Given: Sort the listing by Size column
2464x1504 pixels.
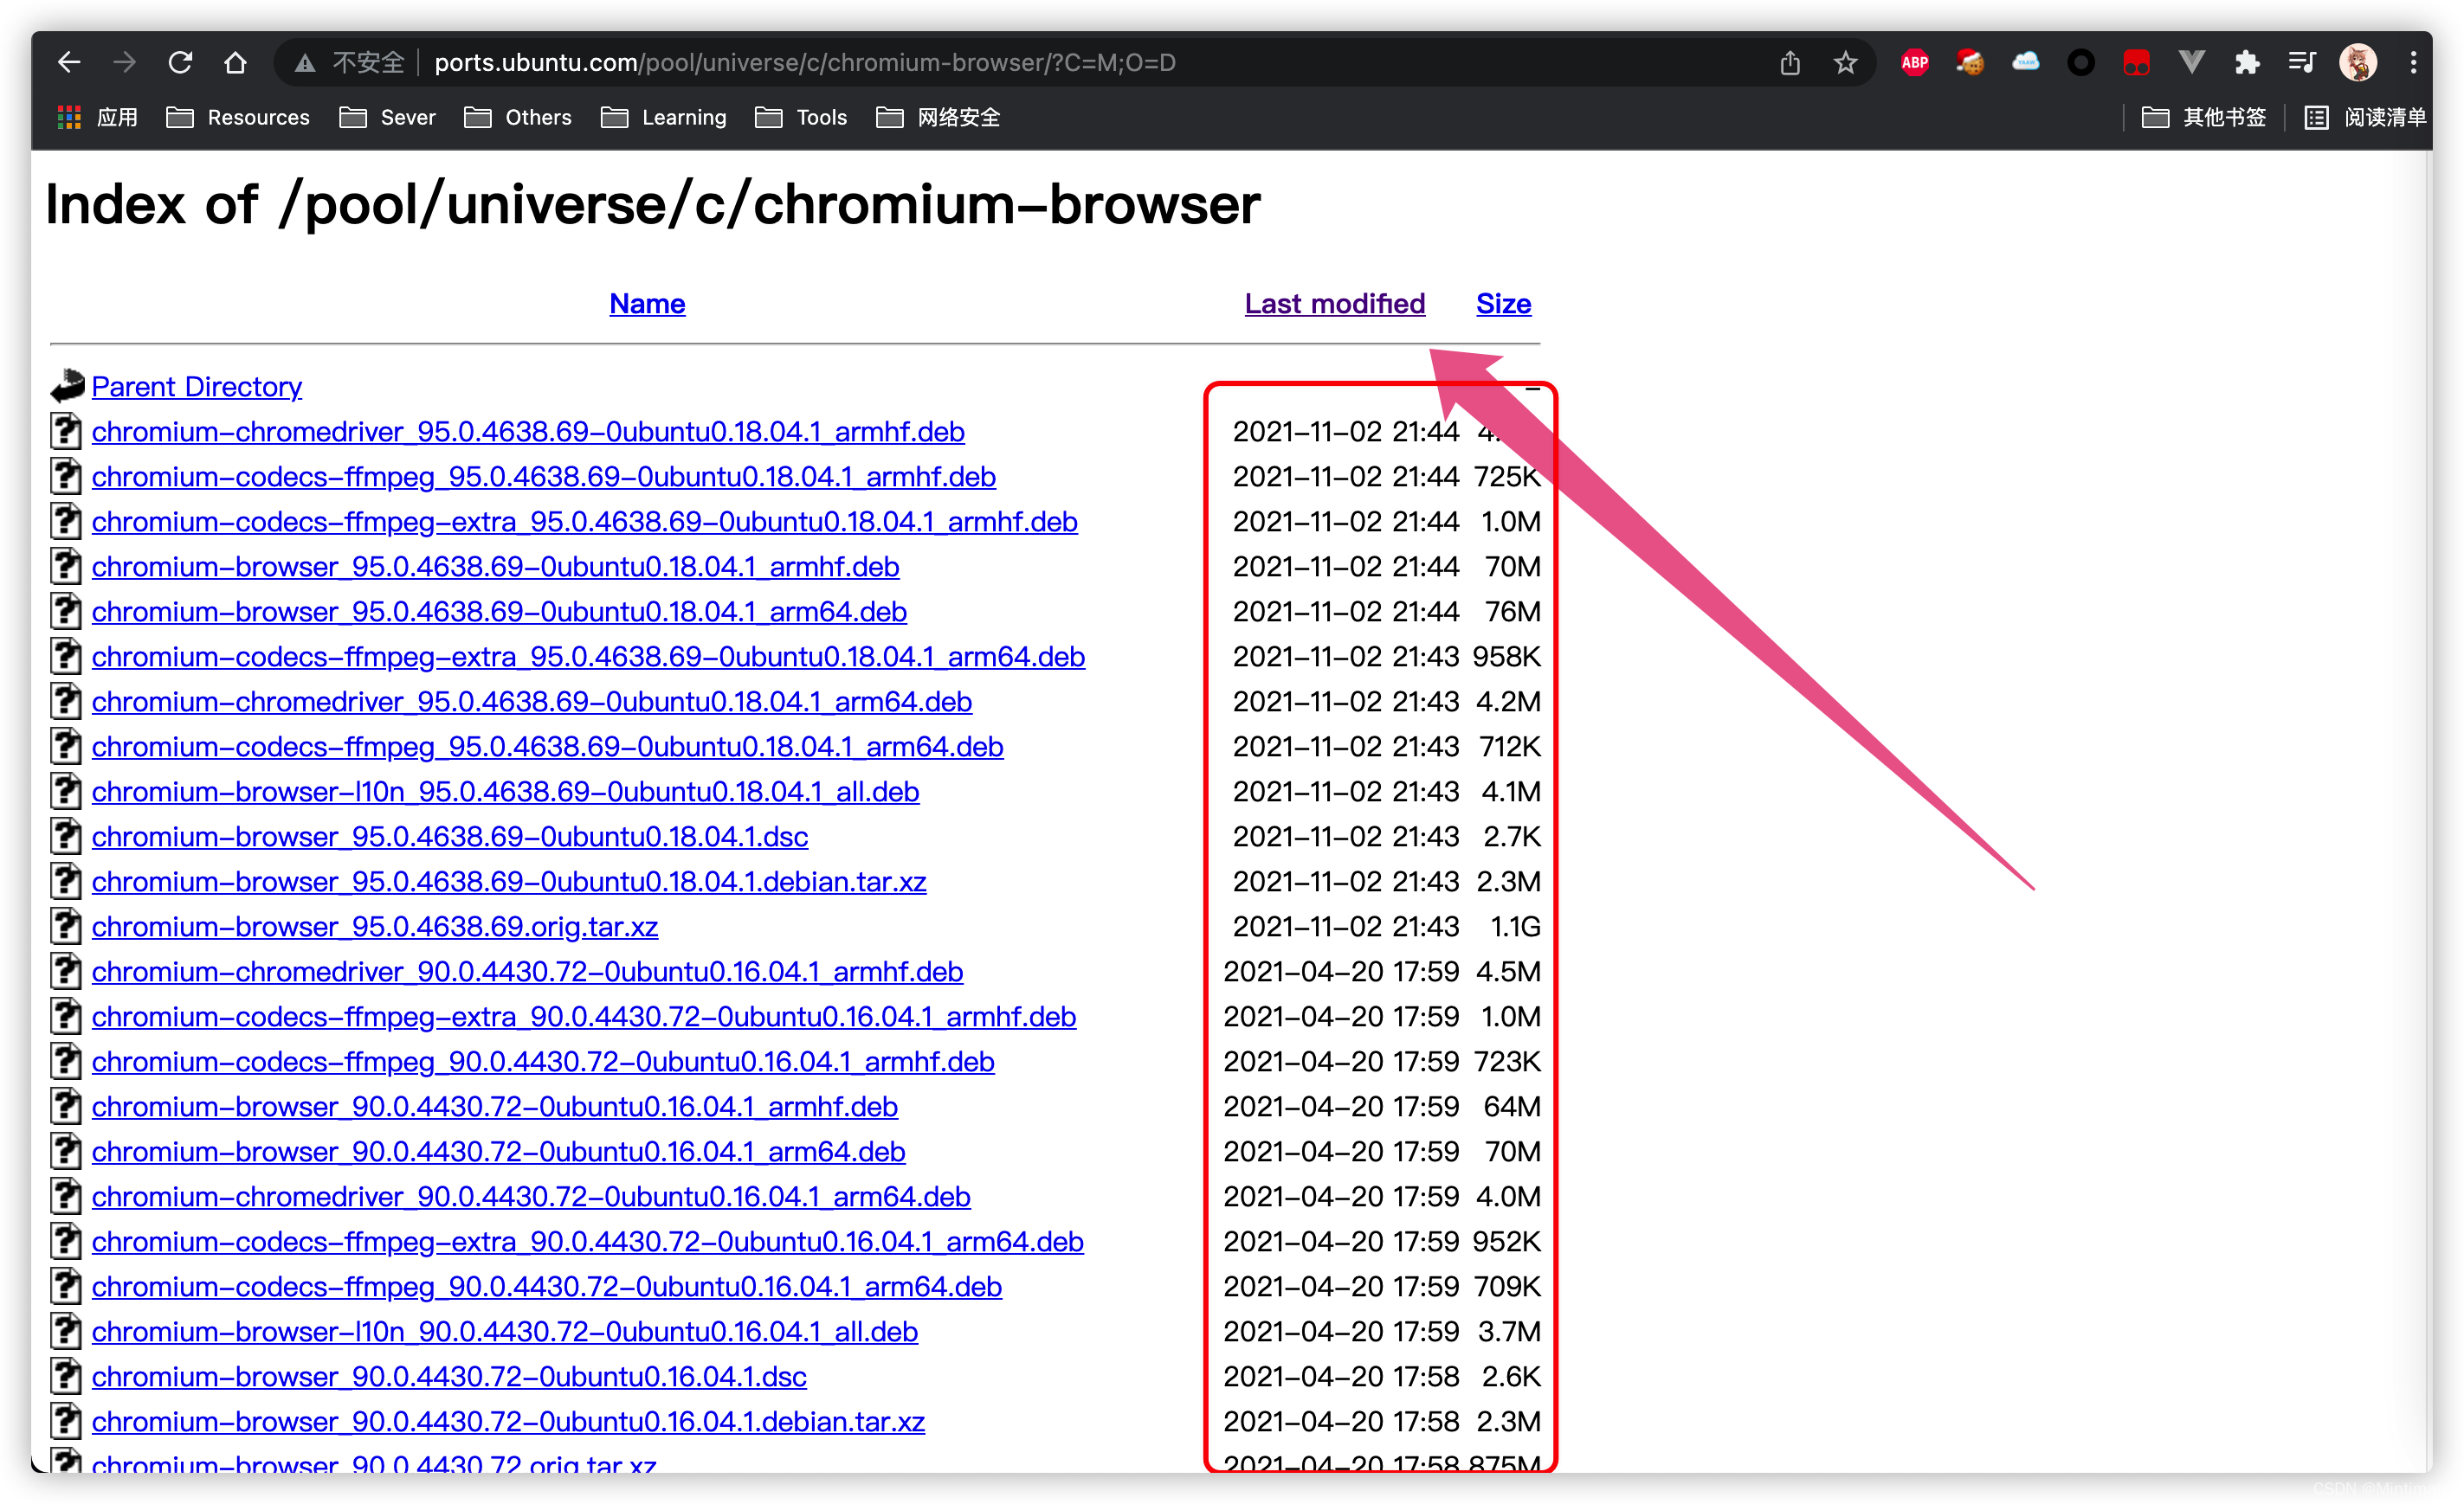Looking at the screenshot, I should tap(1503, 304).
